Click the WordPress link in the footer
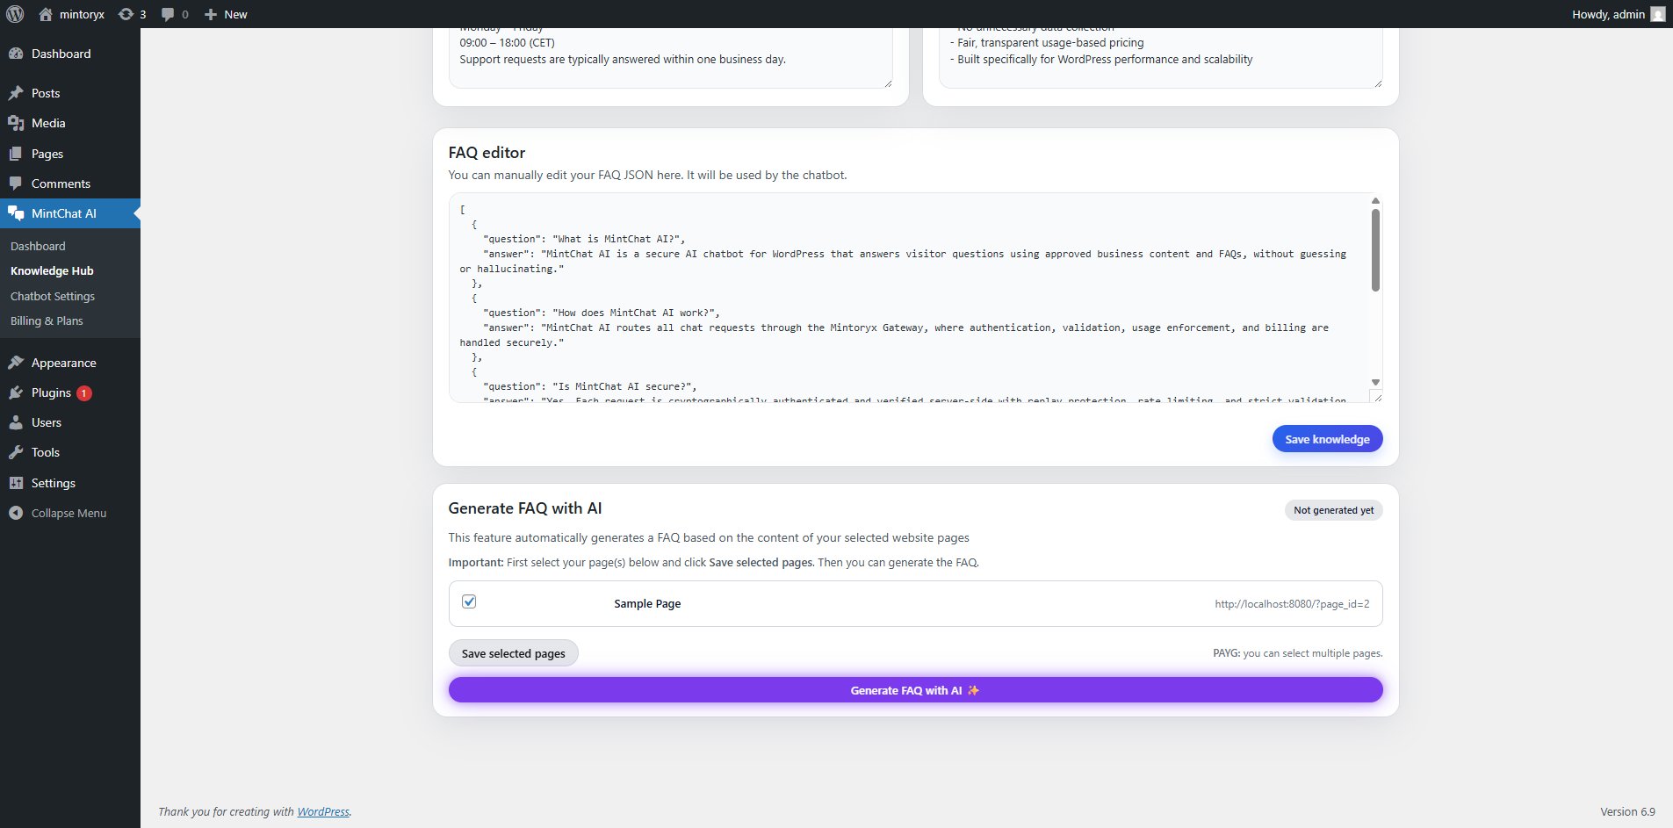Viewport: 1673px width, 828px height. tap(323, 811)
